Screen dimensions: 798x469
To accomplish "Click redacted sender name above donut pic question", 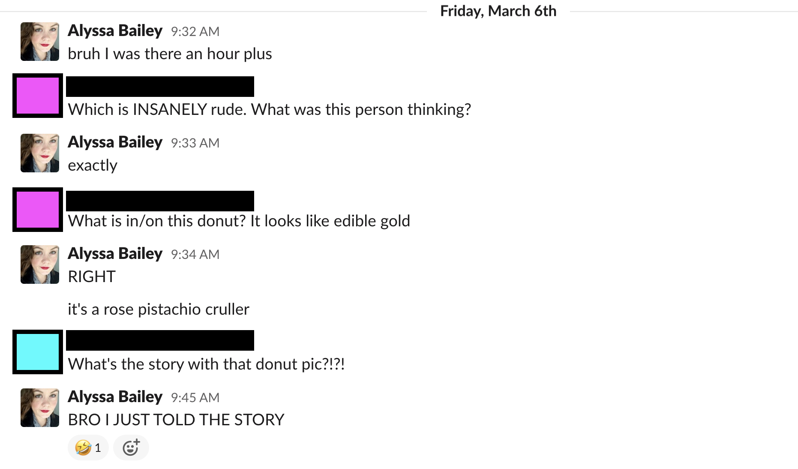I will tap(160, 340).
